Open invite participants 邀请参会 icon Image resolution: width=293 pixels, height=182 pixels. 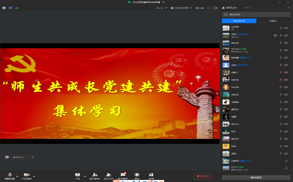[94, 175]
